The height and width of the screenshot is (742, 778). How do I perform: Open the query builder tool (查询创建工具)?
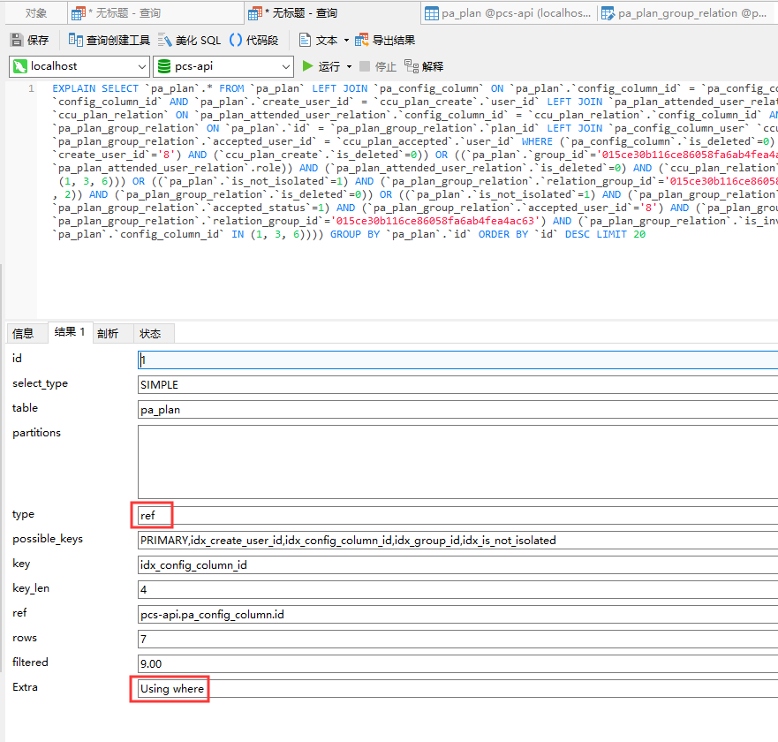click(110, 41)
